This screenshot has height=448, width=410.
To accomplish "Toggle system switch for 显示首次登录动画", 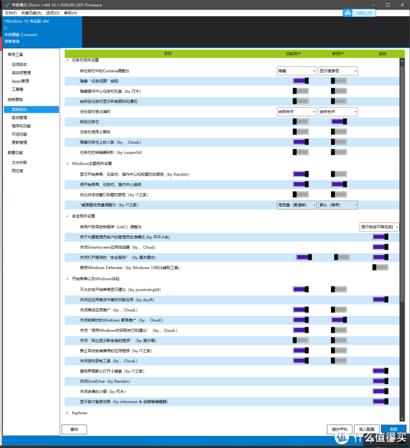I will coord(380,402).
